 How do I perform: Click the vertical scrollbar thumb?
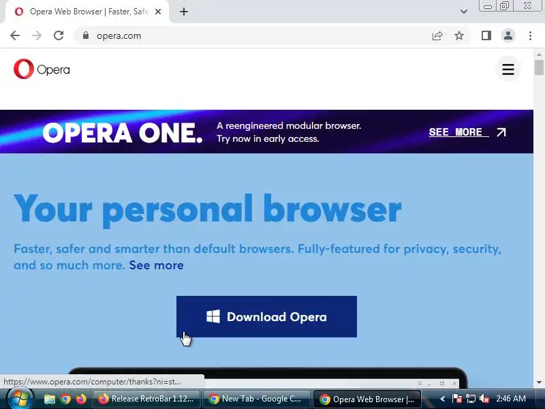(539, 67)
